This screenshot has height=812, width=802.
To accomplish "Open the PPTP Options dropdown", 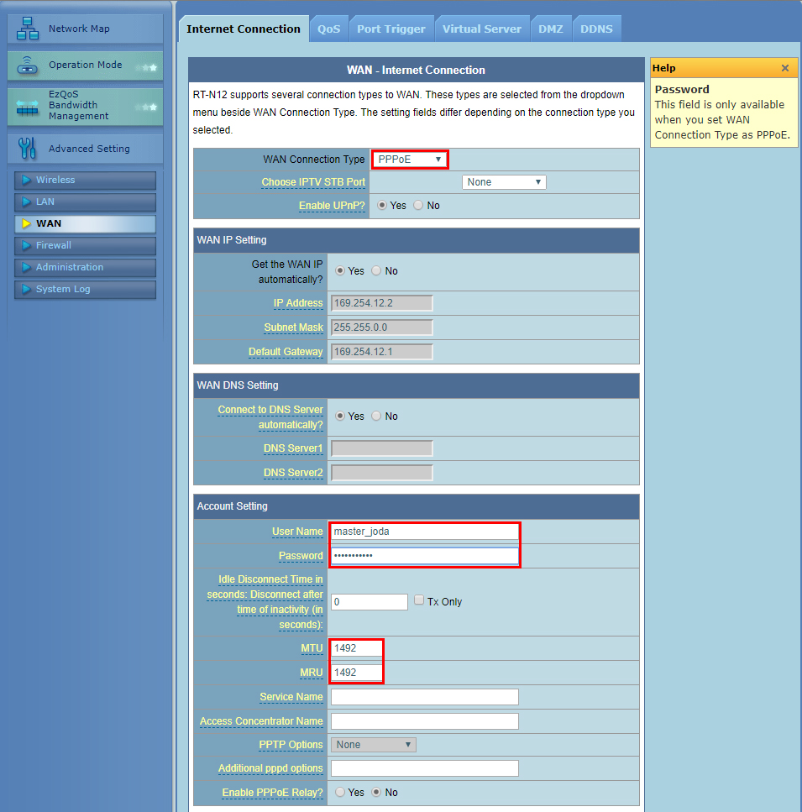I will click(x=374, y=745).
